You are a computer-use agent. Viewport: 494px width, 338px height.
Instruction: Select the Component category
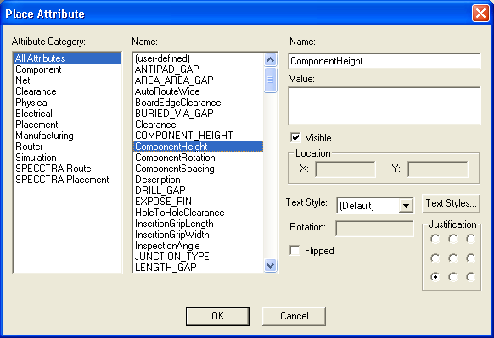(67, 69)
